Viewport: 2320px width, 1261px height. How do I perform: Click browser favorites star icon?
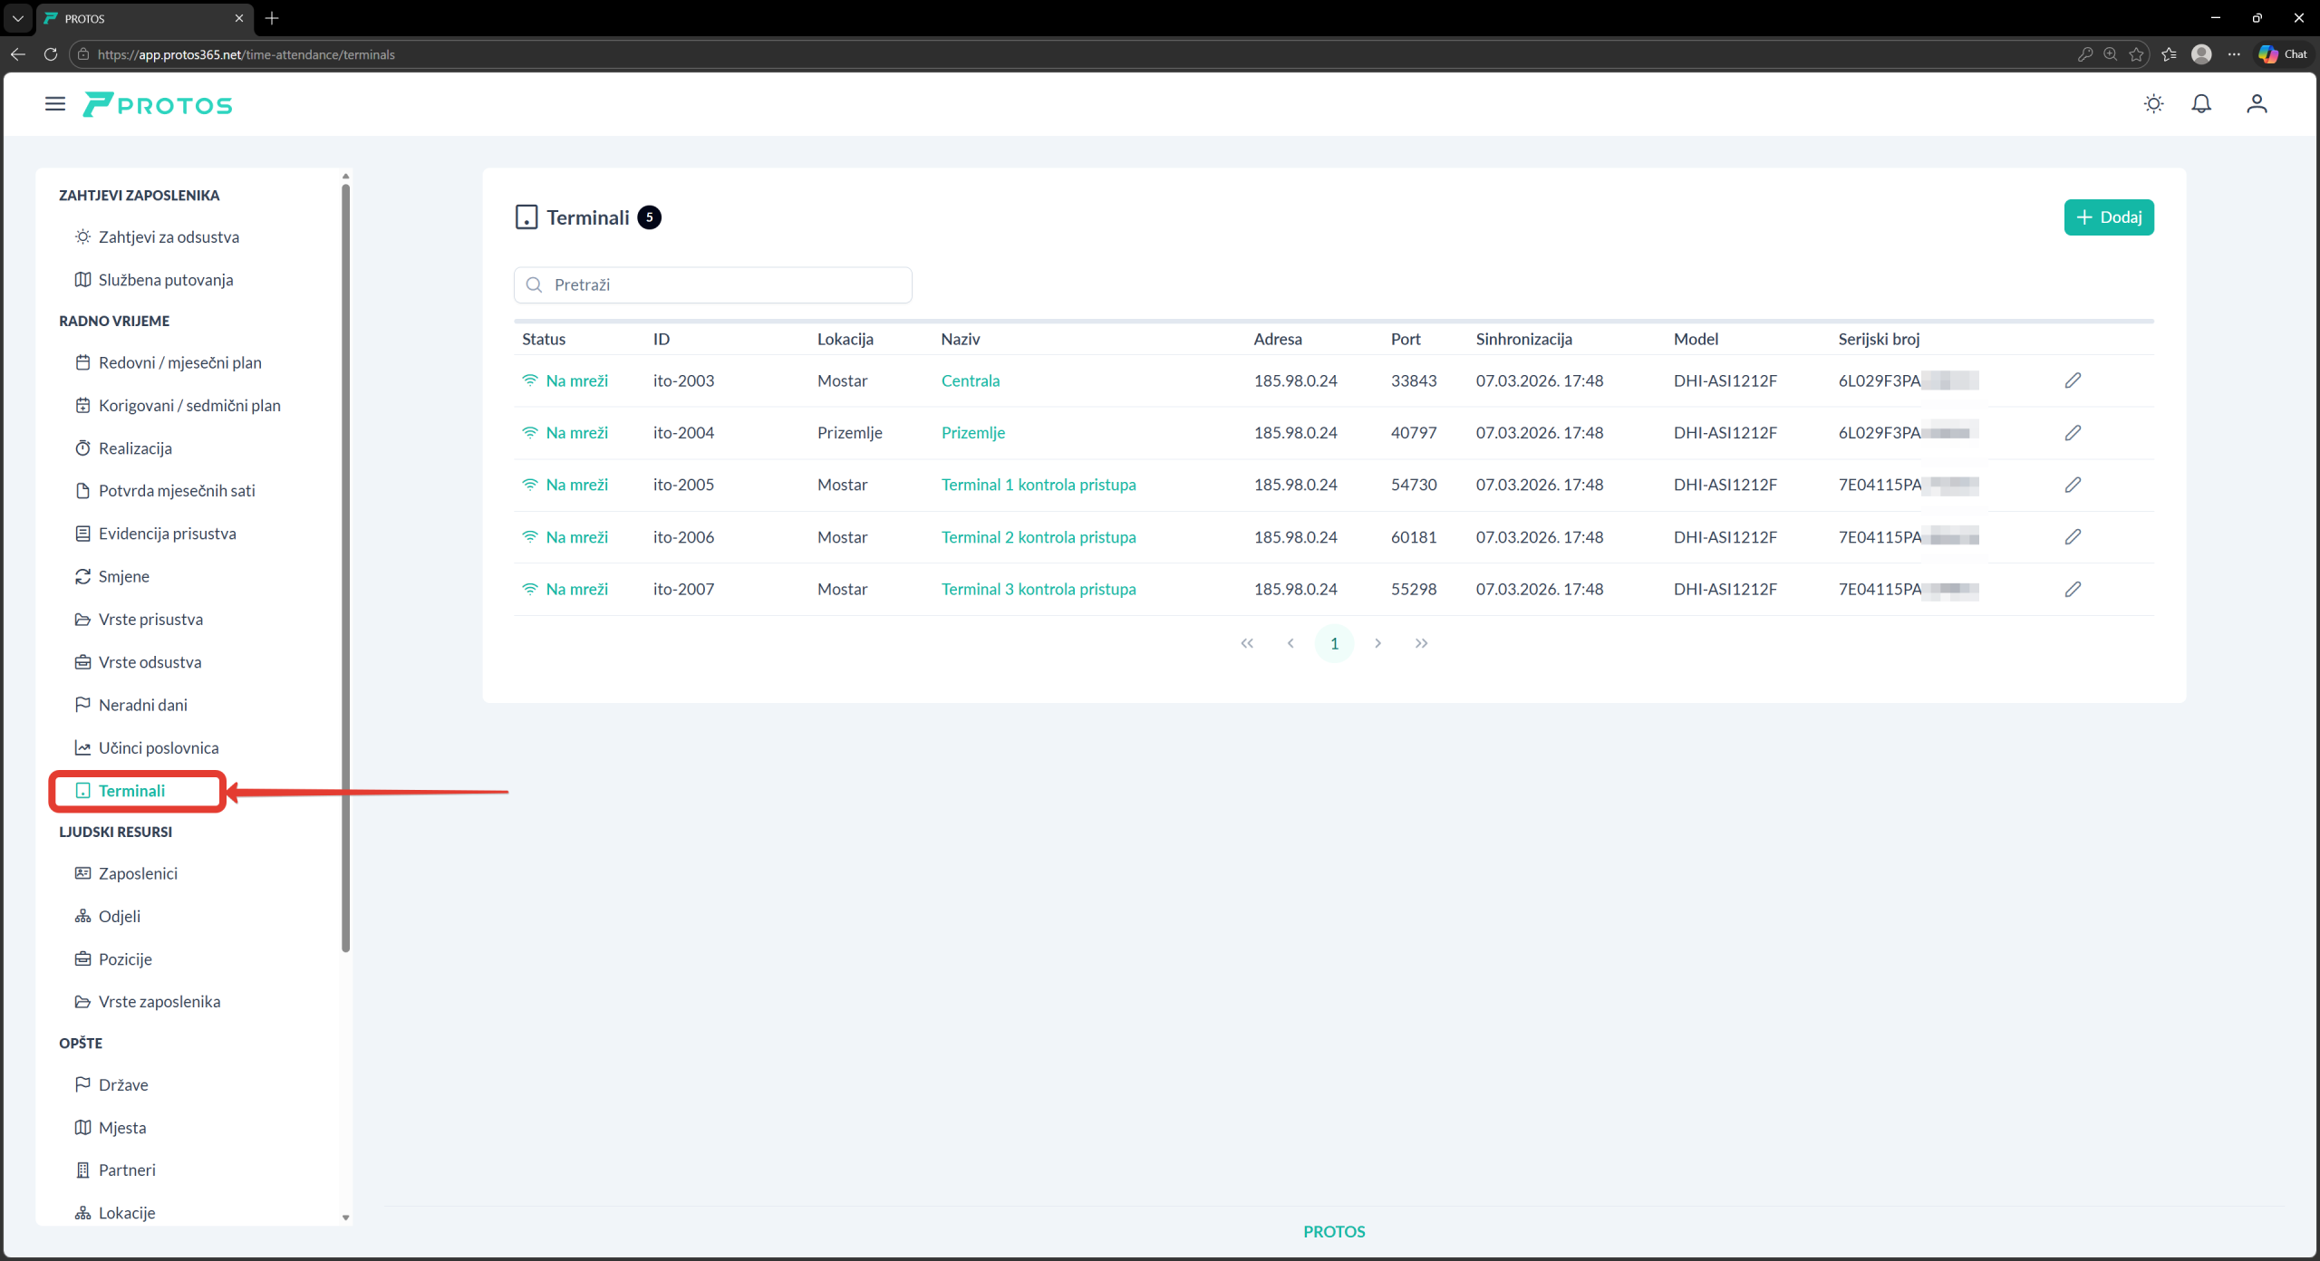(x=2136, y=54)
